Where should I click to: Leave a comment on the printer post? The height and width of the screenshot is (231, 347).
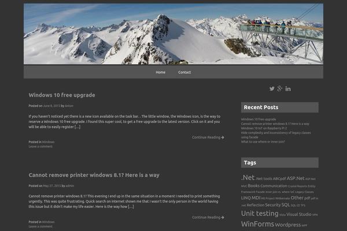pyautogui.click(x=40, y=226)
